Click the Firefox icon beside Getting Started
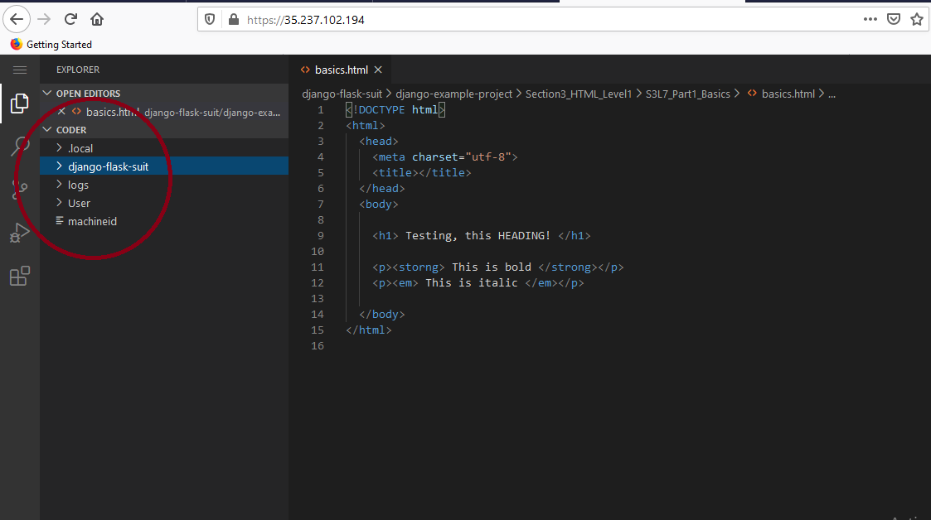The height and width of the screenshot is (520, 931). tap(16, 44)
